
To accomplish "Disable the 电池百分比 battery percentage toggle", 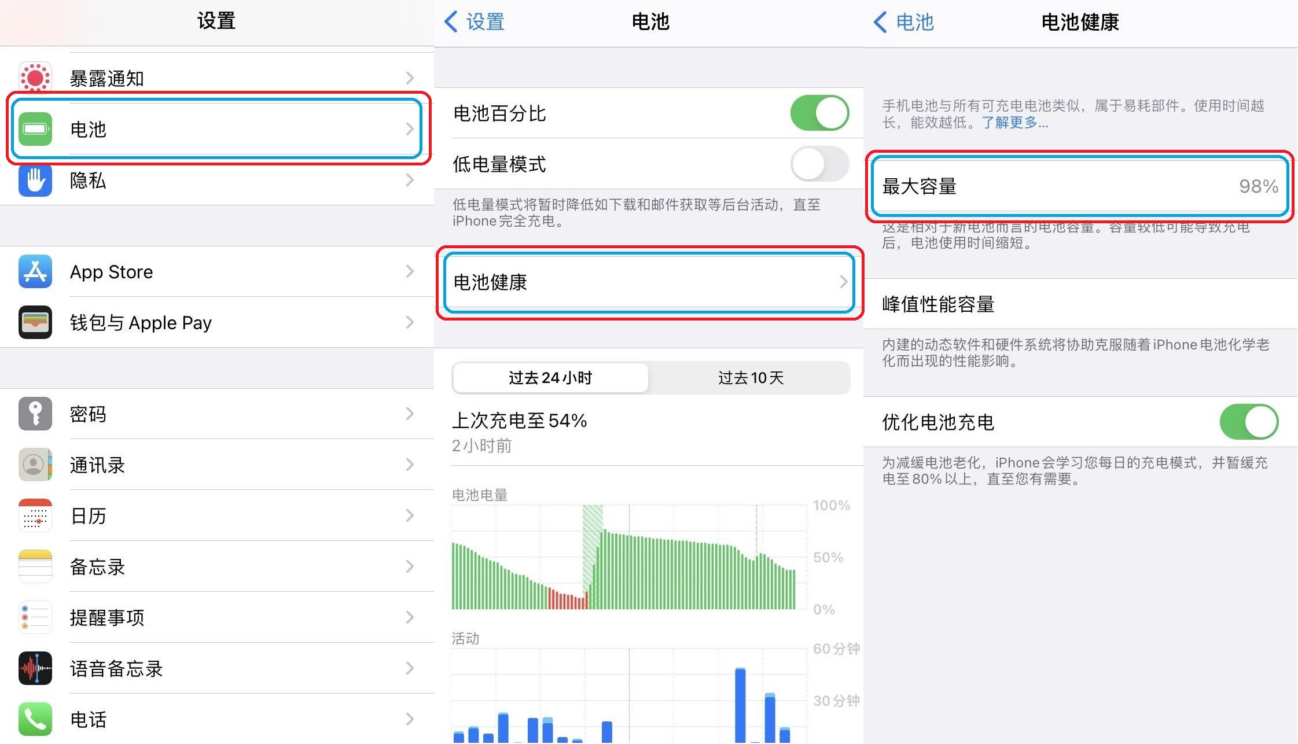I will 819,113.
